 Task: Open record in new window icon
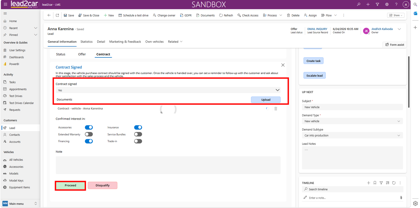[x=57, y=15]
